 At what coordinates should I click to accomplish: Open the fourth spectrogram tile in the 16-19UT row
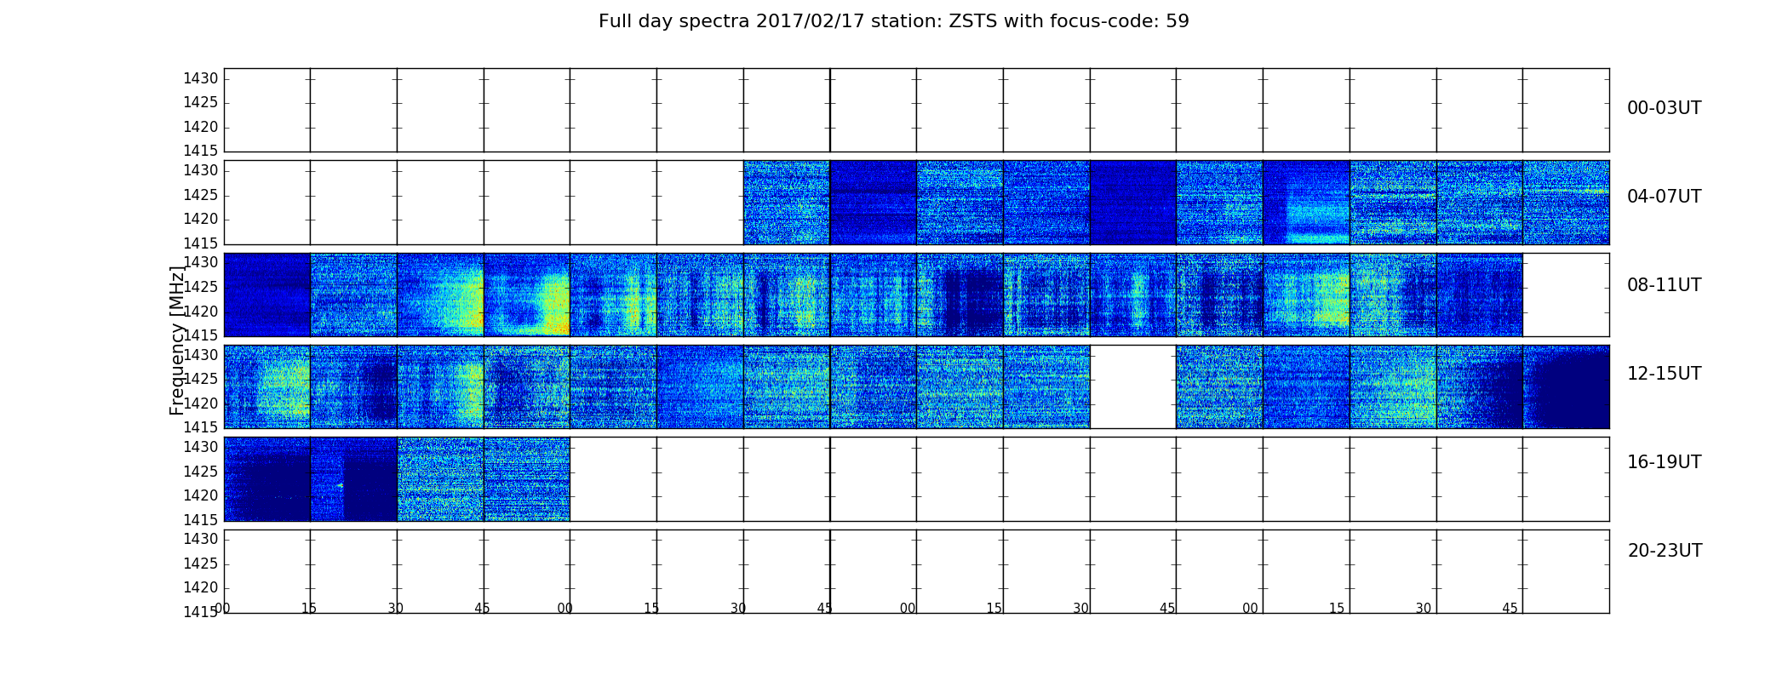(527, 479)
